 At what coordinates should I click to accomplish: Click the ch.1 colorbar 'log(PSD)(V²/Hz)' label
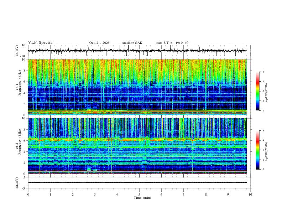(x=266, y=93)
